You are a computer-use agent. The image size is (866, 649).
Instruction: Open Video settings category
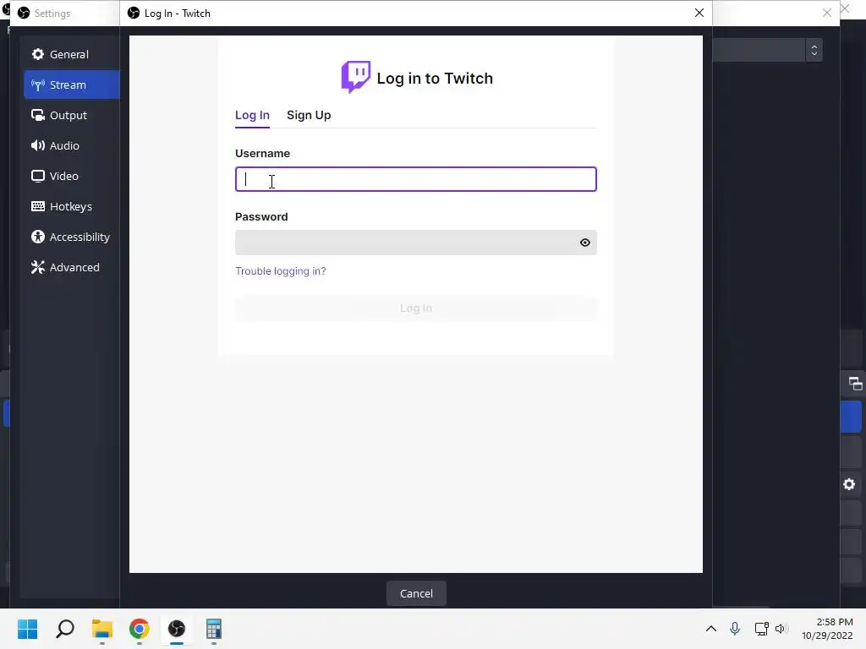[71, 176]
